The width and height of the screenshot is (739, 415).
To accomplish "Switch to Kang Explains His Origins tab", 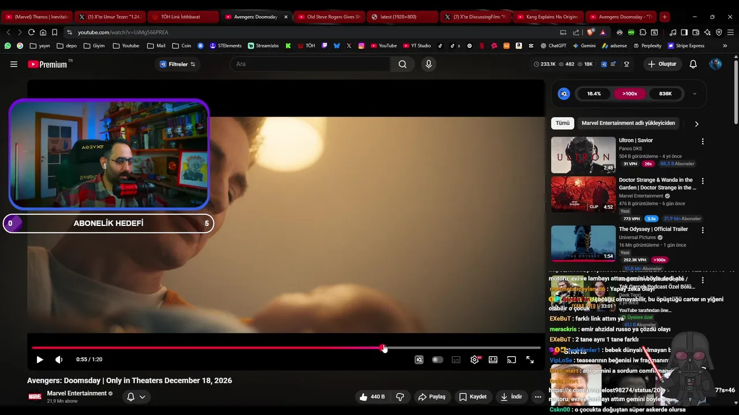I will [548, 17].
